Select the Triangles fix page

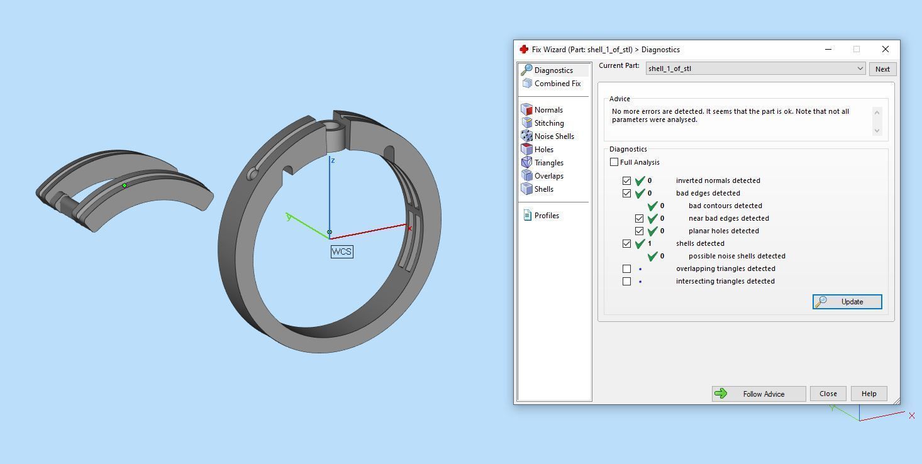click(543, 162)
